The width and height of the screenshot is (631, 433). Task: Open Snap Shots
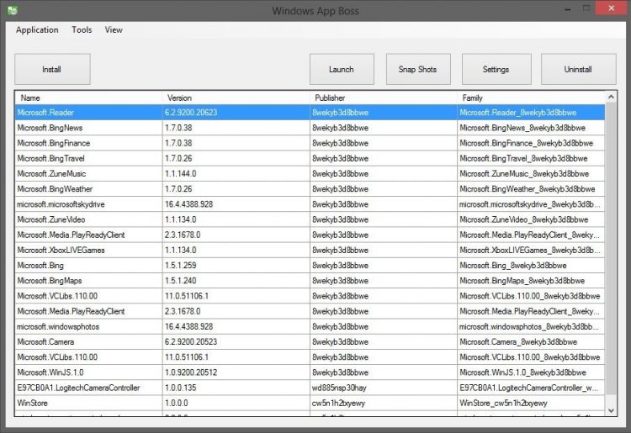418,69
